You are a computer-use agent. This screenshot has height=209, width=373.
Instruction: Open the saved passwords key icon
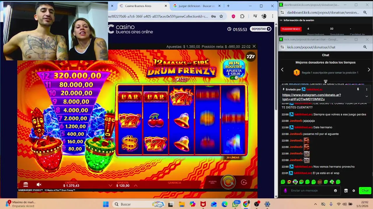click(213, 17)
